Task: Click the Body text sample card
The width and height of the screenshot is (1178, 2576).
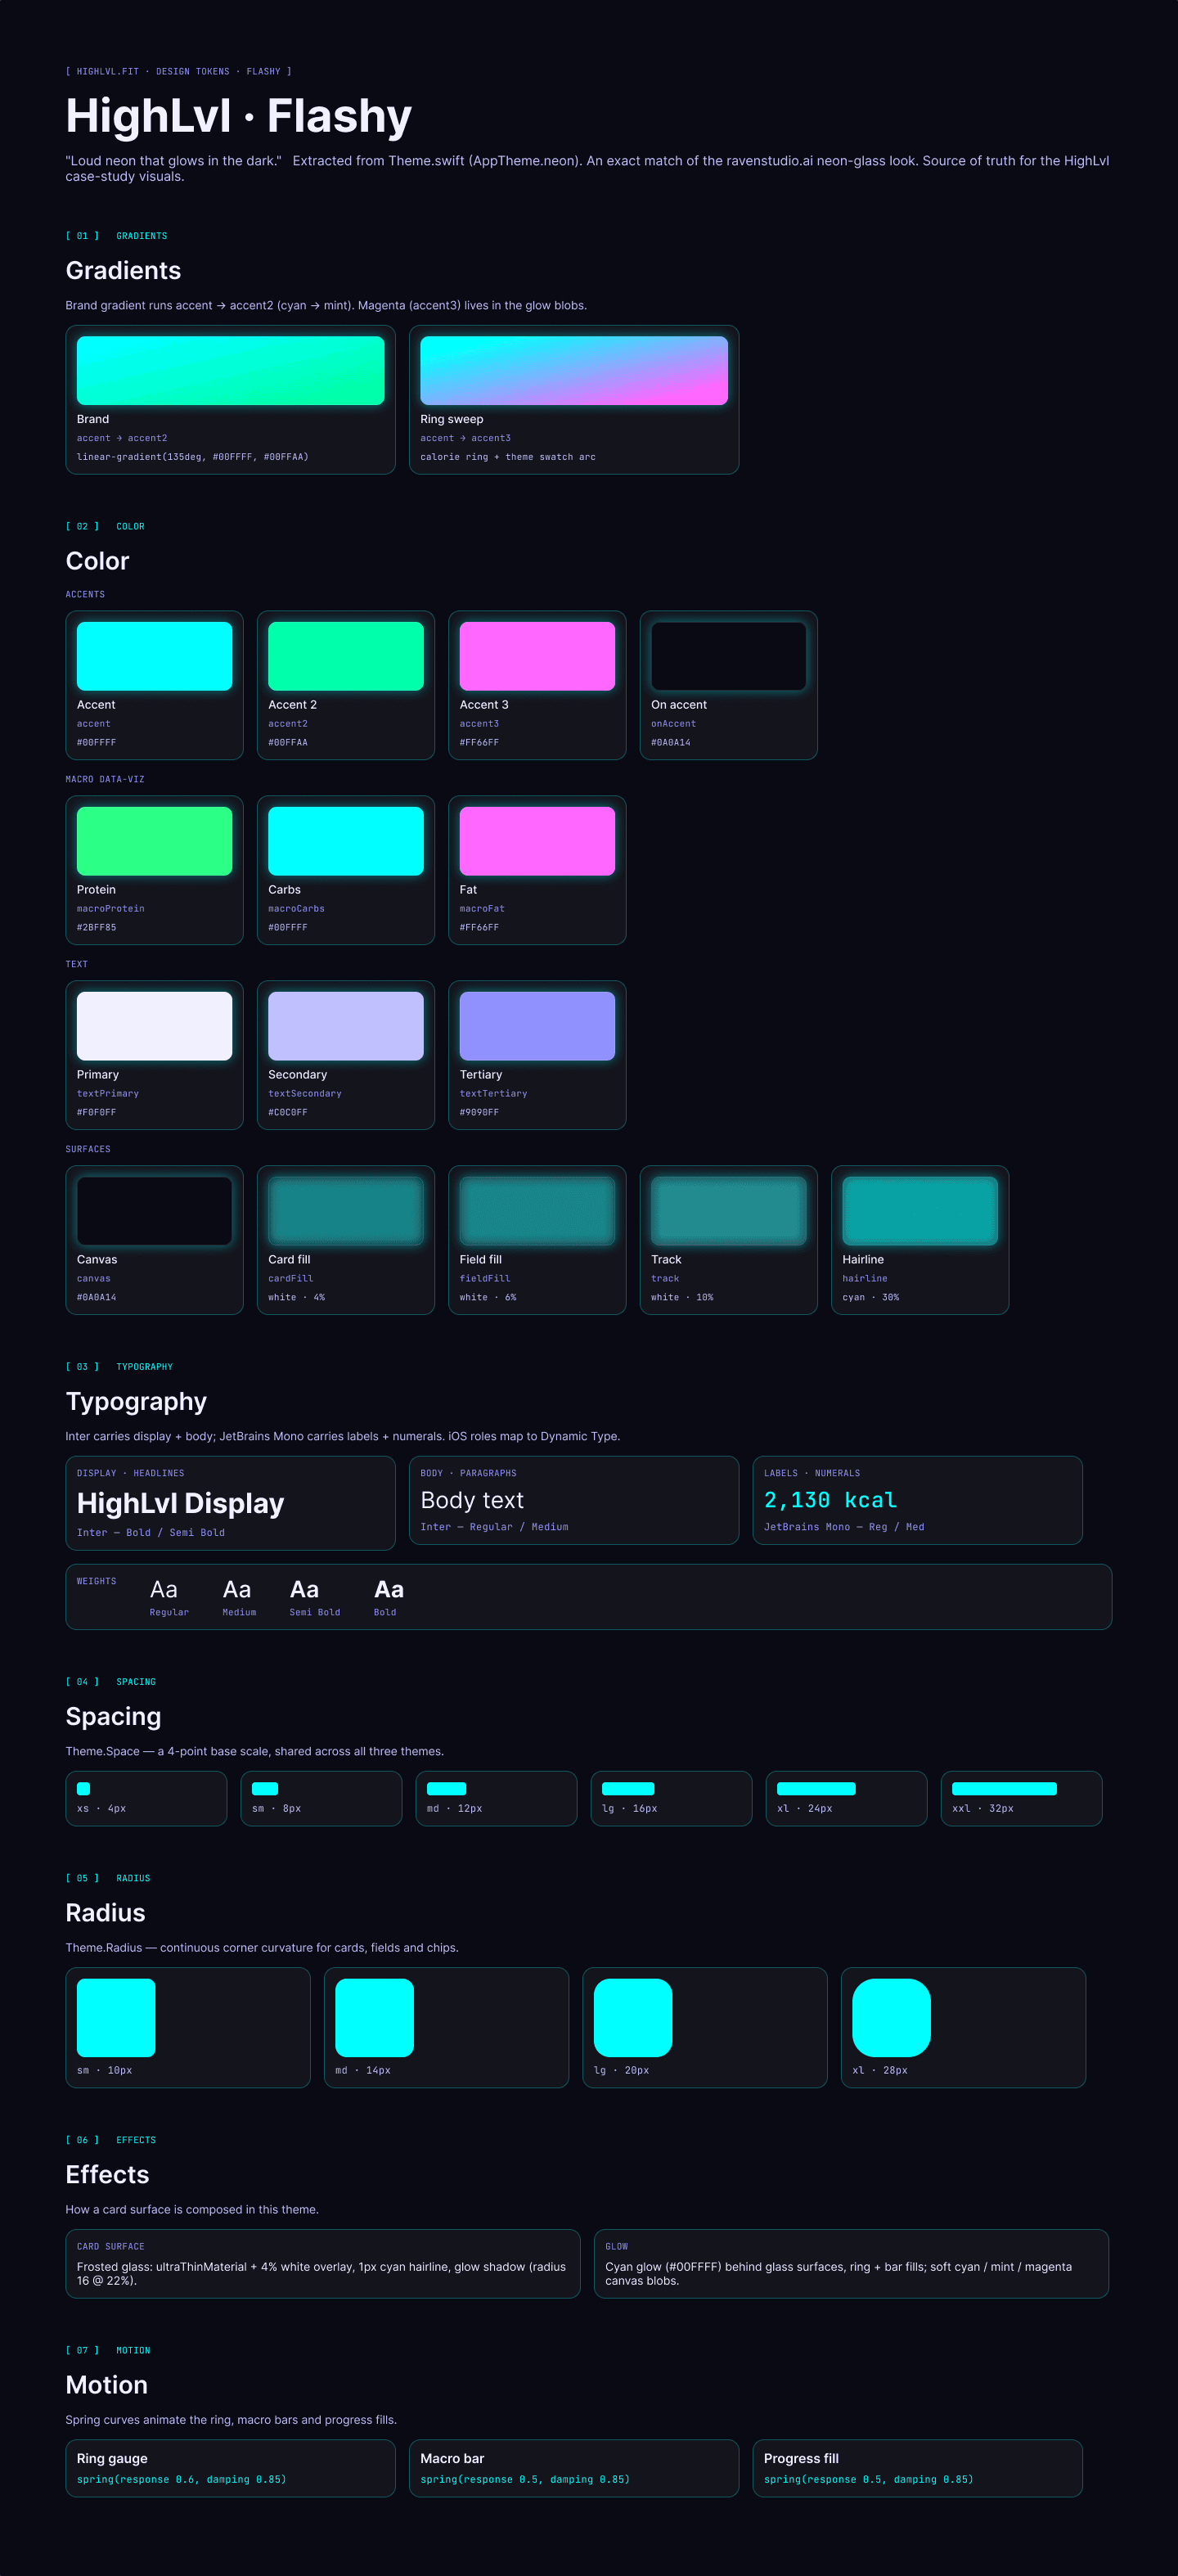Action: coord(574,1501)
